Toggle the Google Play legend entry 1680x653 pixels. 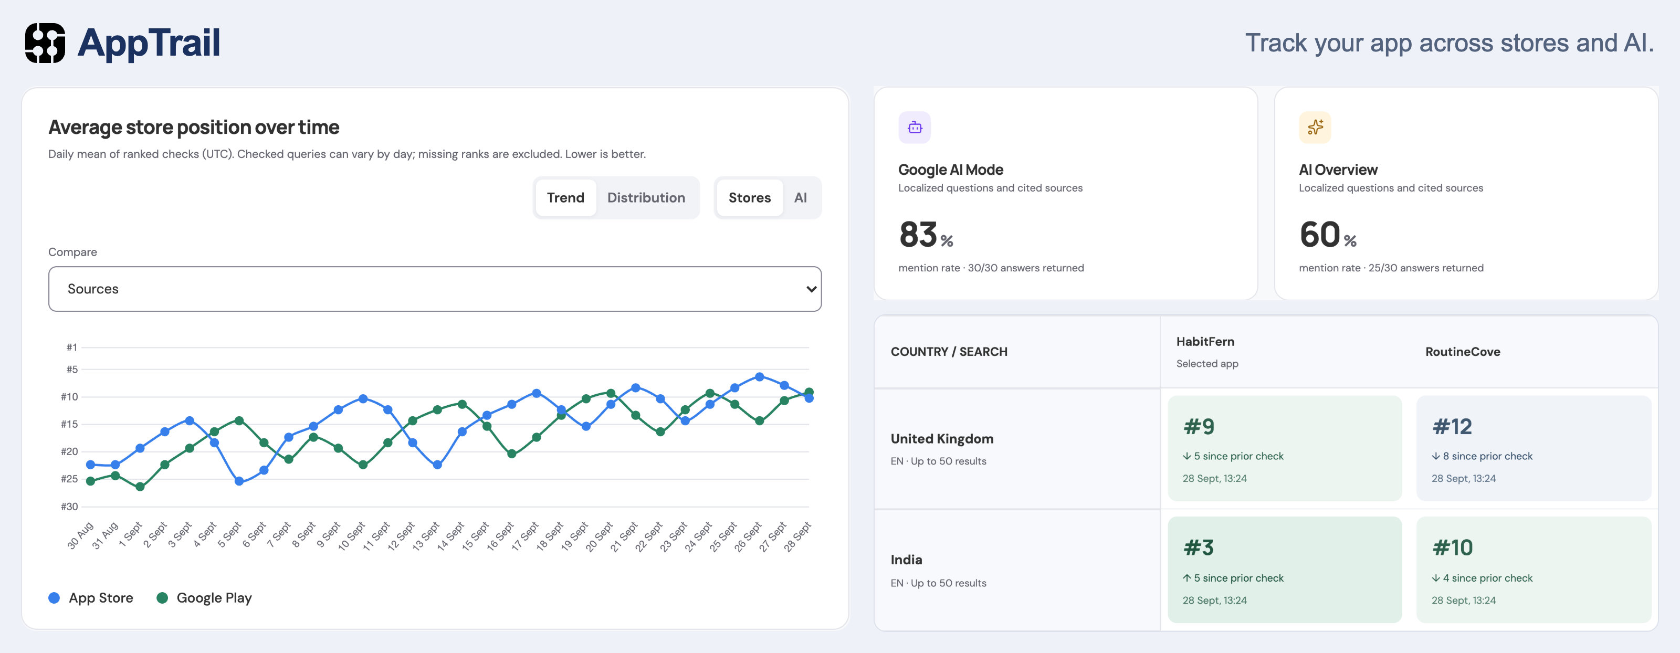click(205, 597)
